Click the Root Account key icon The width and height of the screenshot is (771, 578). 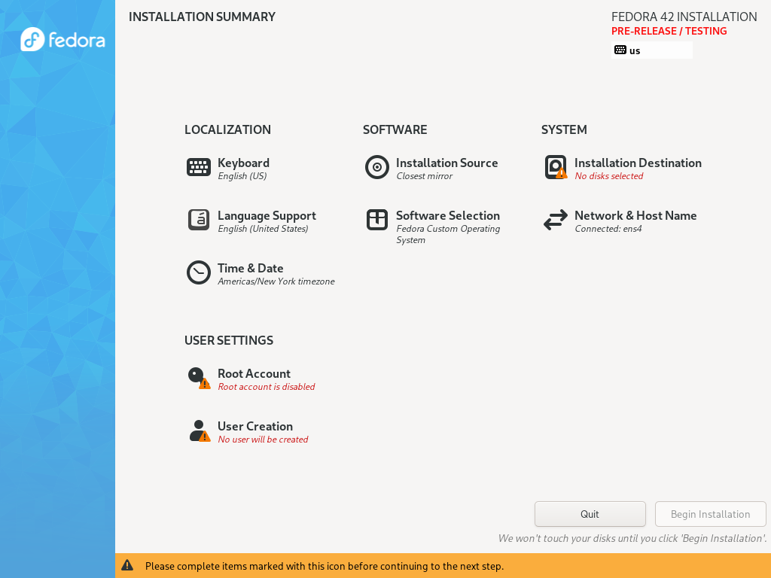[199, 378]
